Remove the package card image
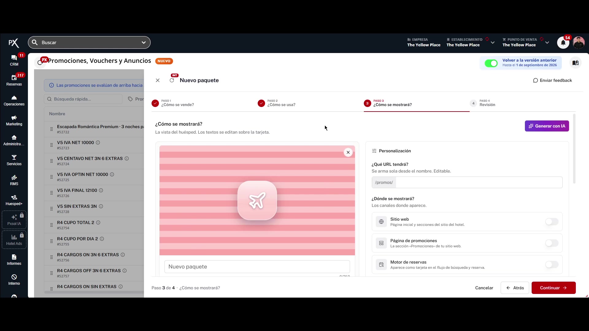The height and width of the screenshot is (331, 589). 348,152
